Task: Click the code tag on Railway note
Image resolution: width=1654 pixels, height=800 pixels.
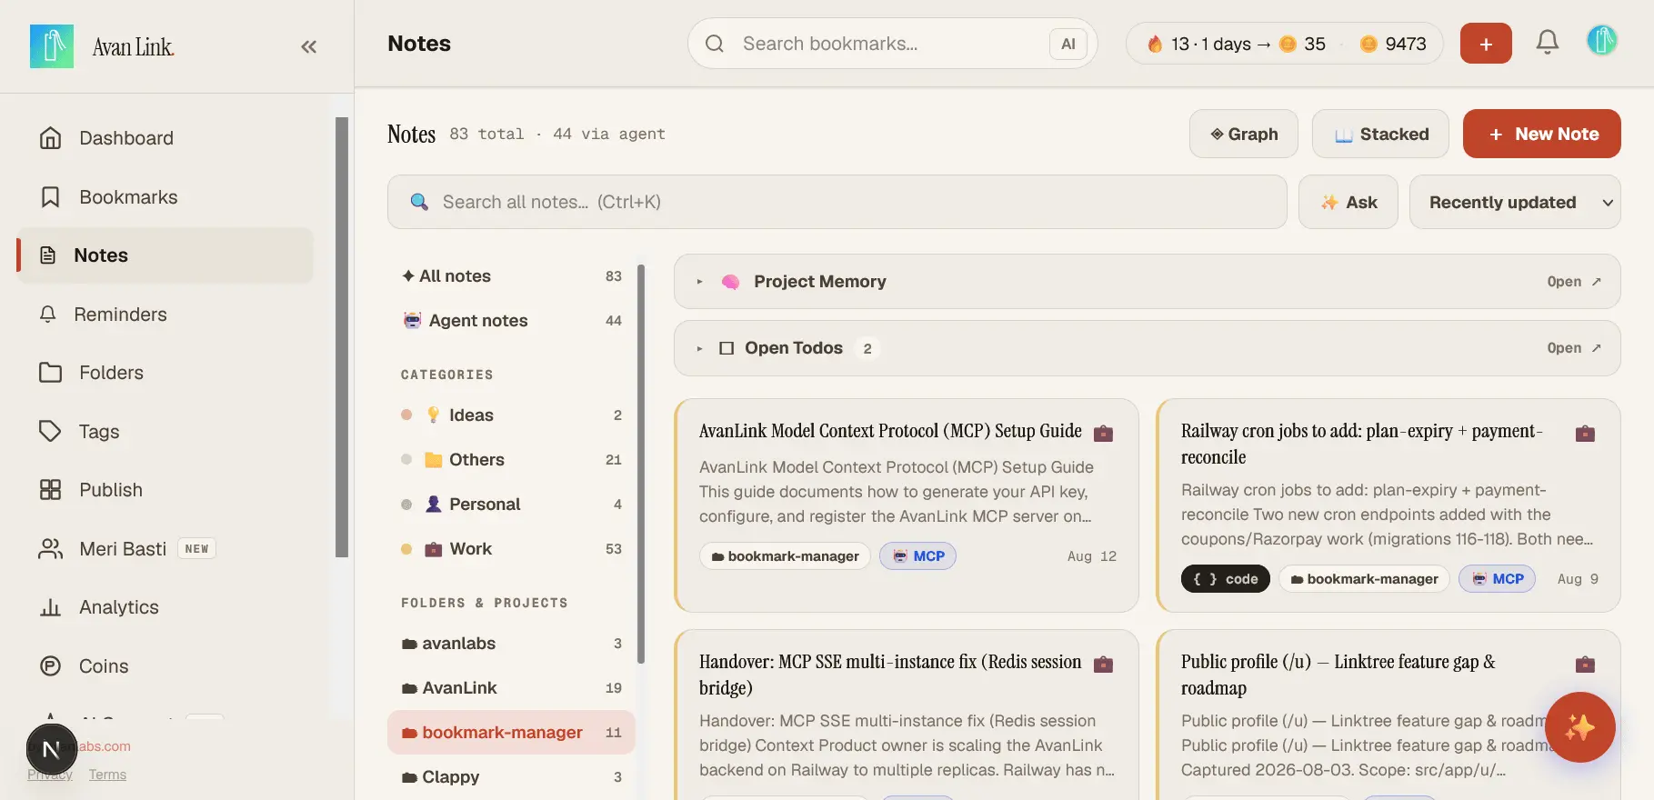Action: pos(1226,579)
